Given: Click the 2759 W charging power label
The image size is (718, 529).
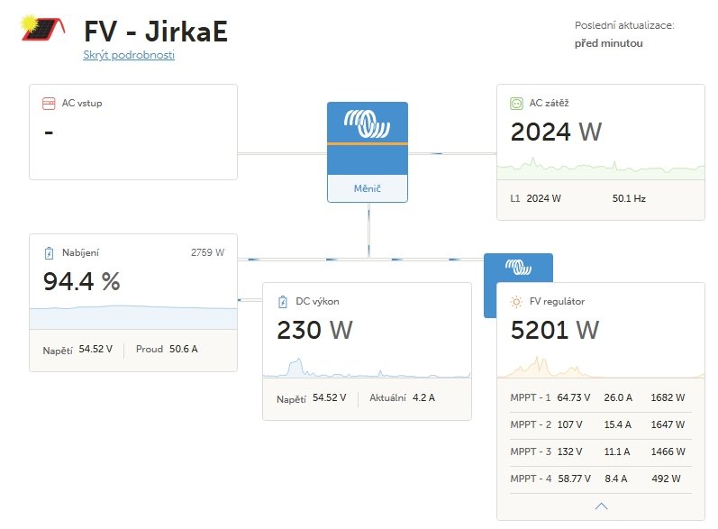Looking at the screenshot, I should pyautogui.click(x=207, y=252).
